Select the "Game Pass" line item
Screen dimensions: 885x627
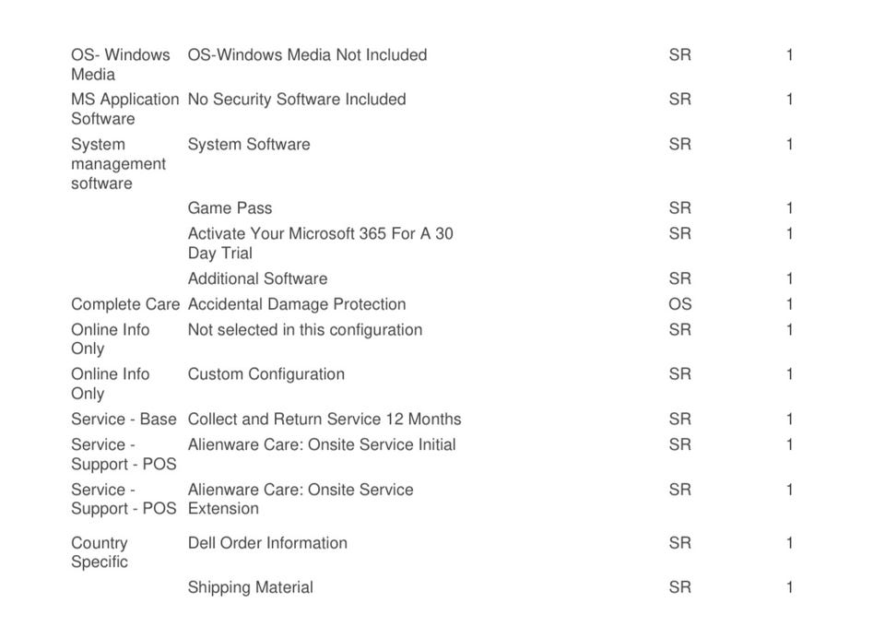pos(230,208)
